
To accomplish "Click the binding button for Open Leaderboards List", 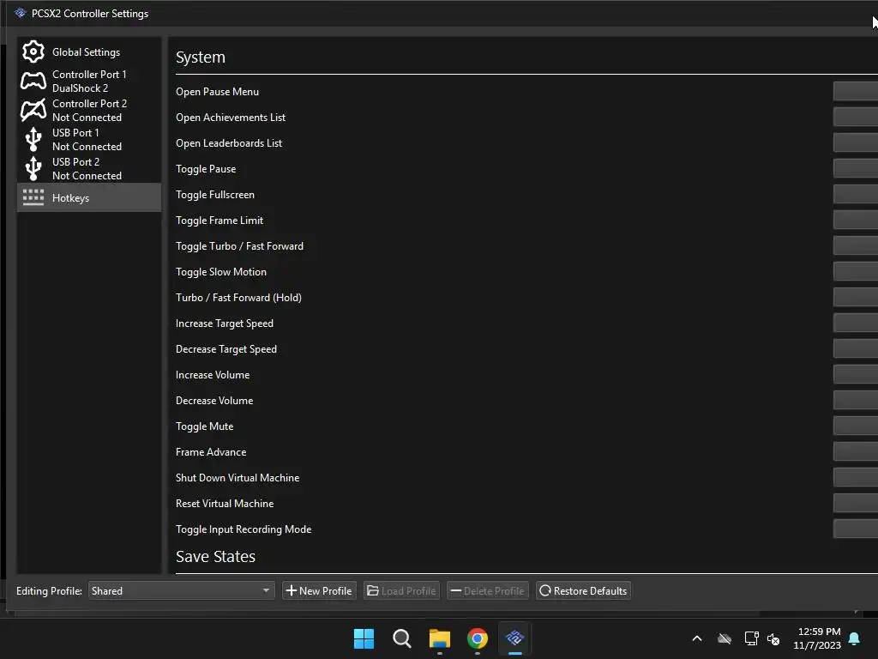I will pyautogui.click(x=856, y=142).
